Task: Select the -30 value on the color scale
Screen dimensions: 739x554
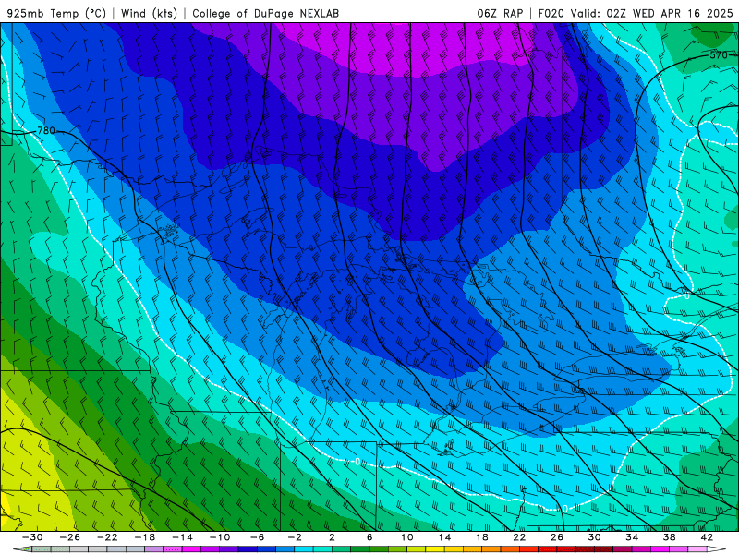Action: [x=32, y=537]
